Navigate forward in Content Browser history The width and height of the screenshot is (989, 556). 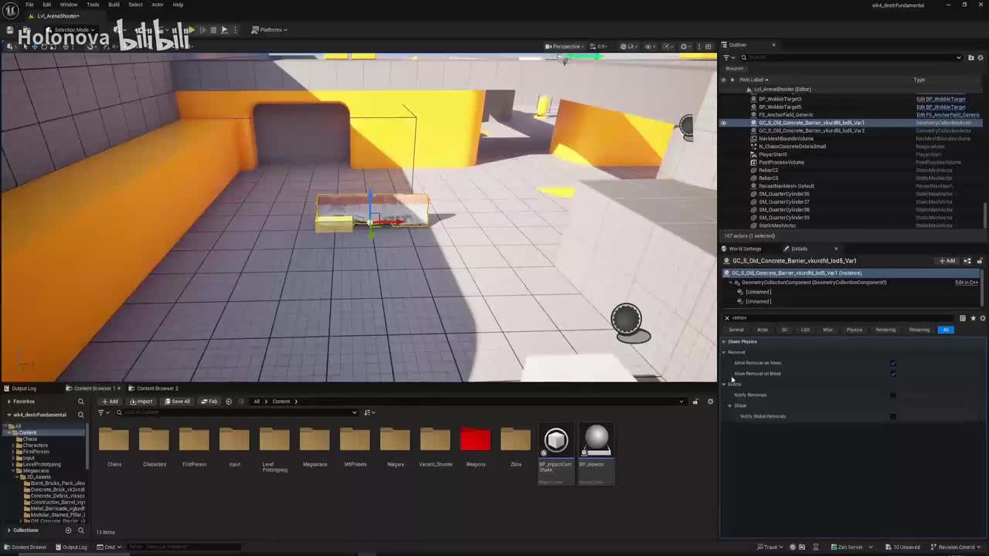point(241,402)
